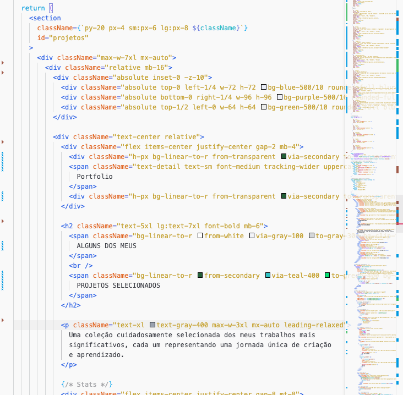Click the "PROJETOS SELECIONADOS" text line
Viewport: 403px width, 395px height.
point(118,286)
